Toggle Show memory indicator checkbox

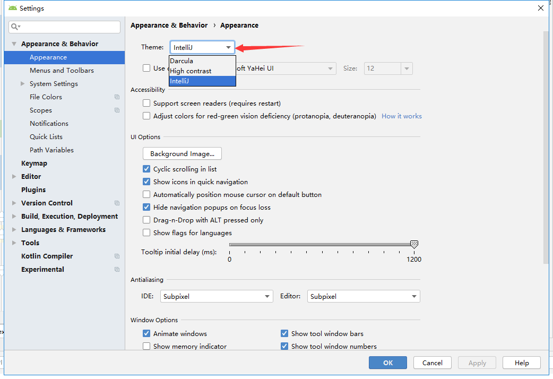coord(146,346)
